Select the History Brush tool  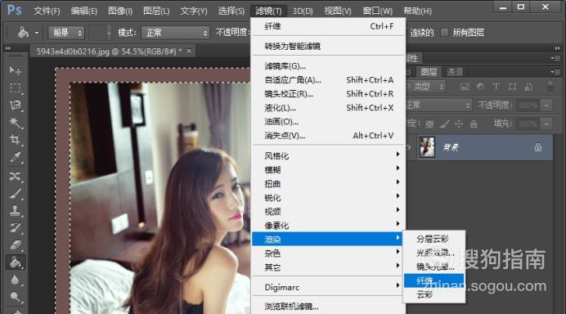[x=15, y=228]
